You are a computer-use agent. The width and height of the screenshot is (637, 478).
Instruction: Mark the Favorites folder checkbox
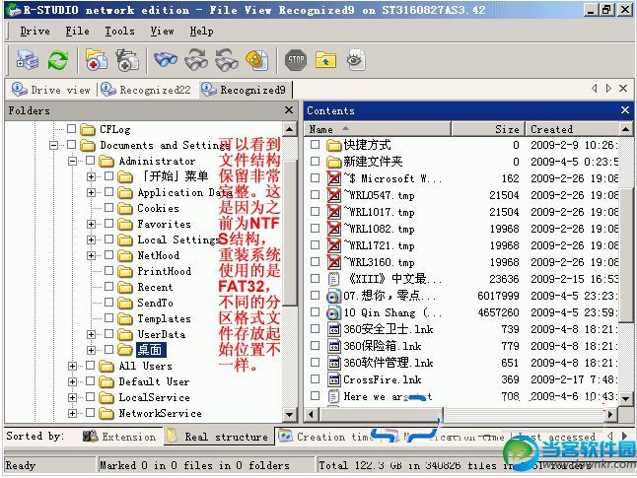click(108, 224)
